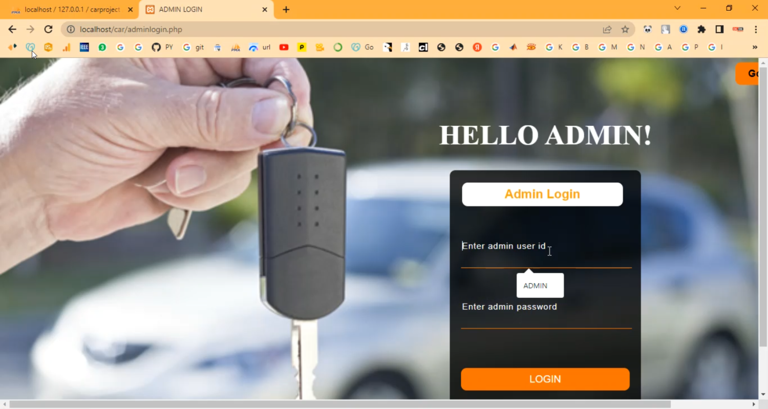Viewport: 768px width, 409px height.
Task: Click the vertical scrollbar thumb
Action: 763,206
